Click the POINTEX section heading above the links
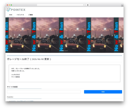This screenshot has width=129, height=109. coord(10,97)
